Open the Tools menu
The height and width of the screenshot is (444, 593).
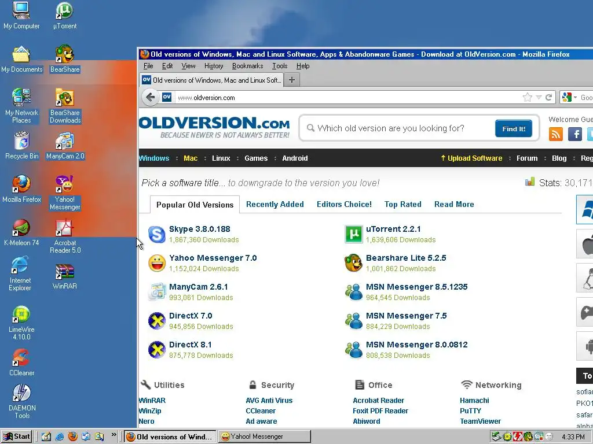point(280,66)
